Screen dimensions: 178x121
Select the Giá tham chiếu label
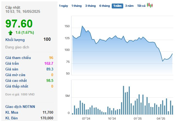pos(18,58)
